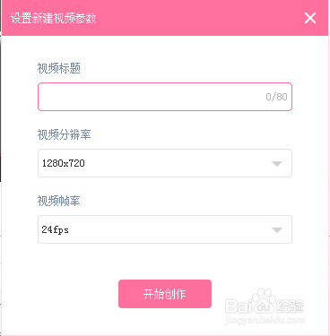Click the Baidu paw print watermark icon
Screen dimensions: 330x336
click(264, 298)
